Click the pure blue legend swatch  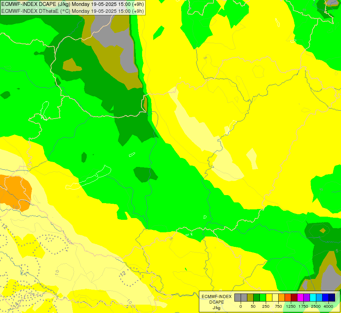(x=326, y=298)
